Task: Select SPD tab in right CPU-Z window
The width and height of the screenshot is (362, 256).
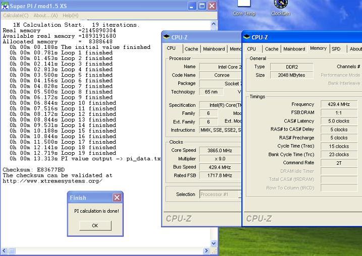Action: (x=336, y=49)
